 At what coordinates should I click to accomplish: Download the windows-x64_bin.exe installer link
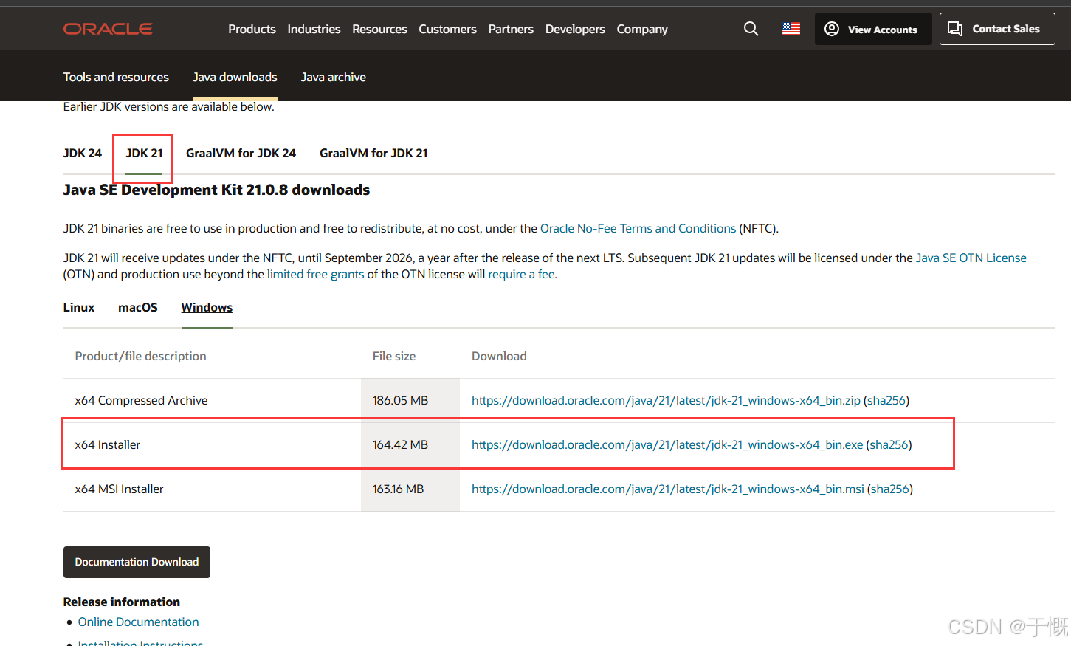pos(667,444)
